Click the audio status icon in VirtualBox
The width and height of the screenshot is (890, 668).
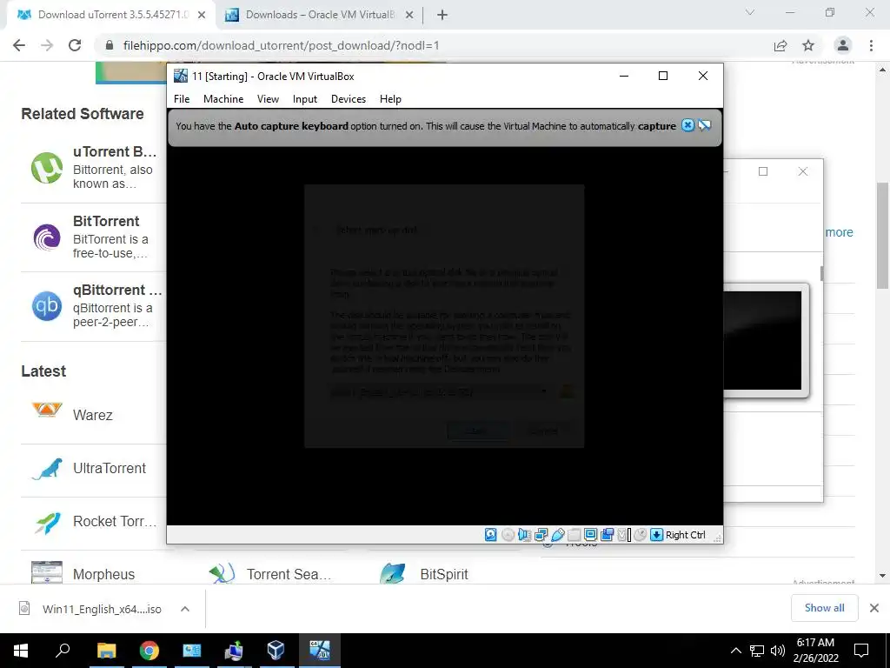[524, 535]
